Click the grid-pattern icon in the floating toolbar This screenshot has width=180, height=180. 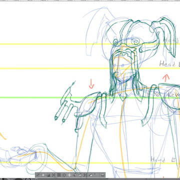[59, 175]
